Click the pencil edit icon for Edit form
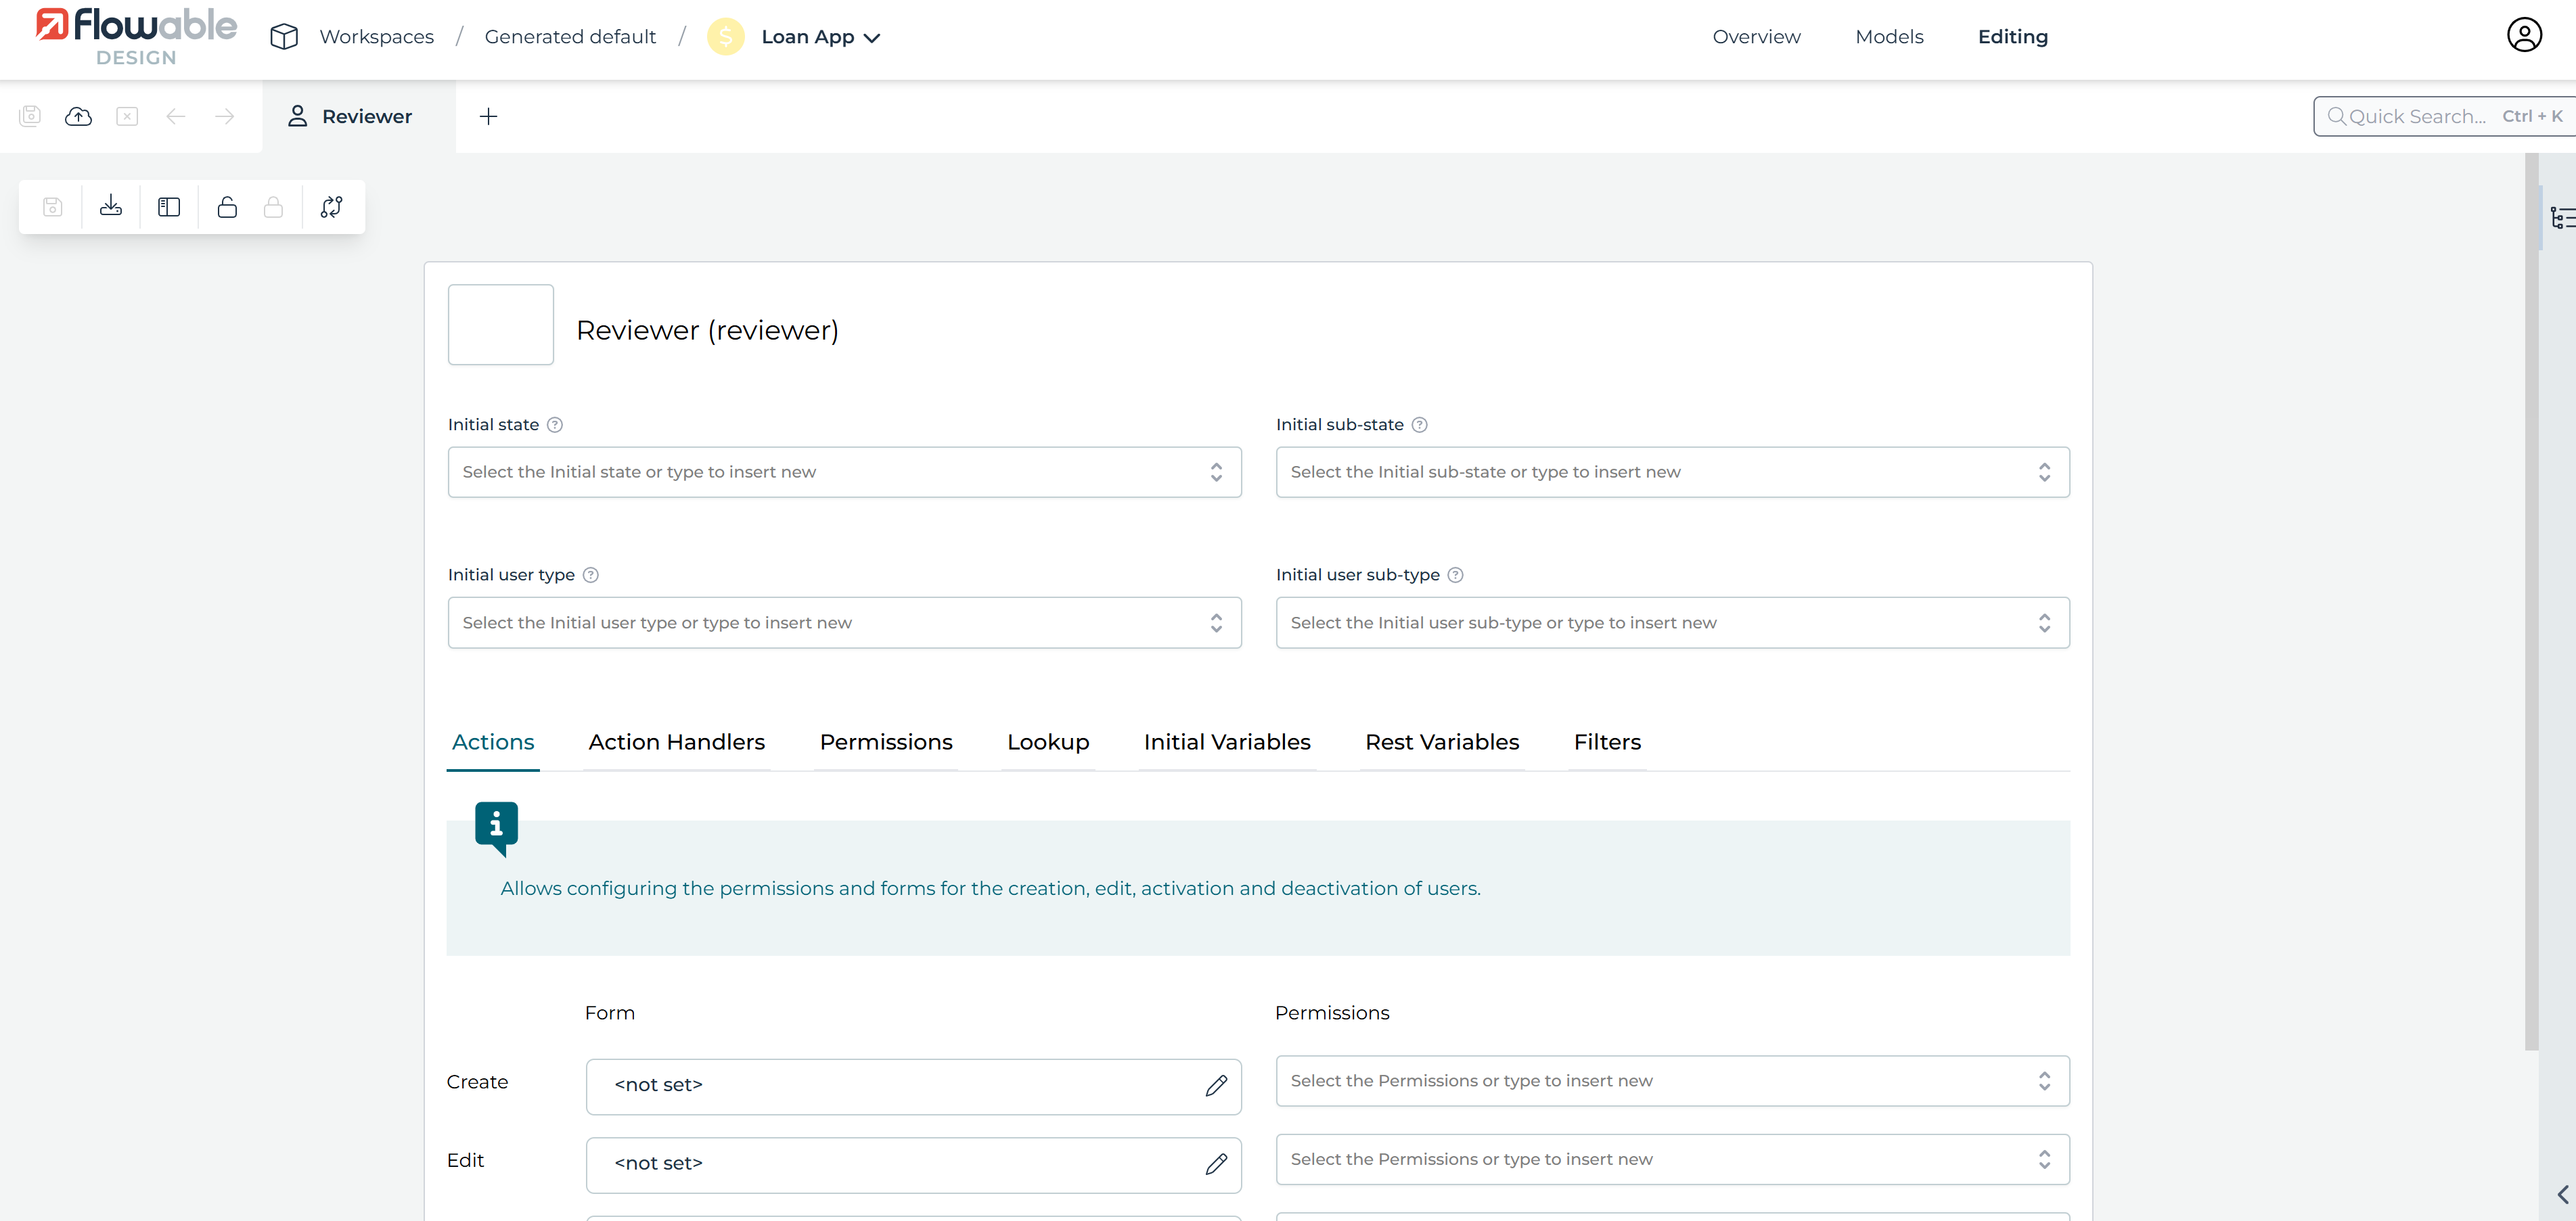 1215,1164
